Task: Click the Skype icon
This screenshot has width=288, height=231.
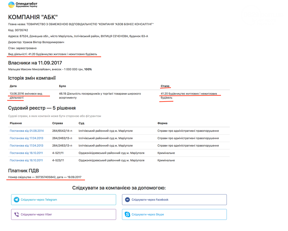Action: pyautogui.click(x=127, y=214)
